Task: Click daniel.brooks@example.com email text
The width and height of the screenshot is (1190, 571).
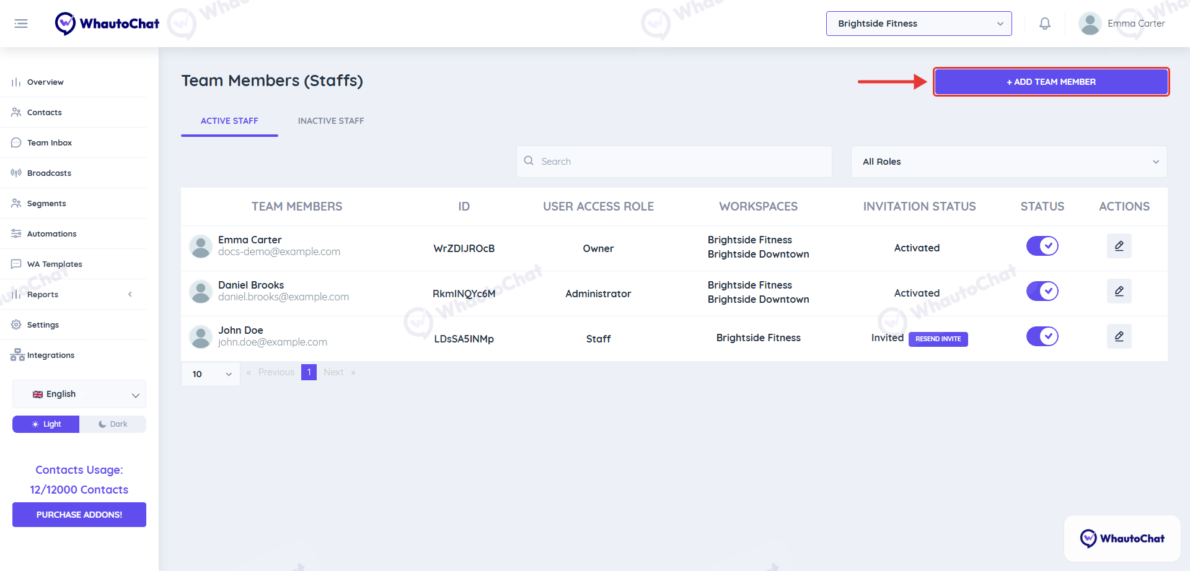Action: [x=283, y=297]
